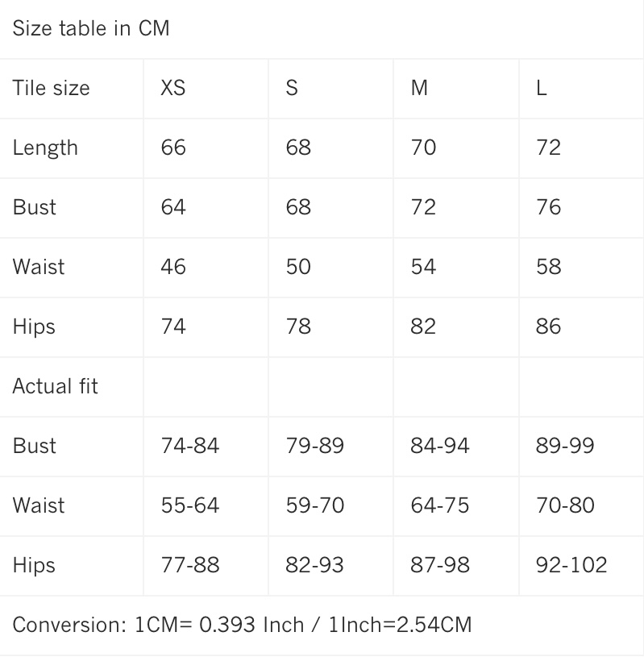The image size is (644, 657).
Task: Click the Waist value 46
Action: 173,267
